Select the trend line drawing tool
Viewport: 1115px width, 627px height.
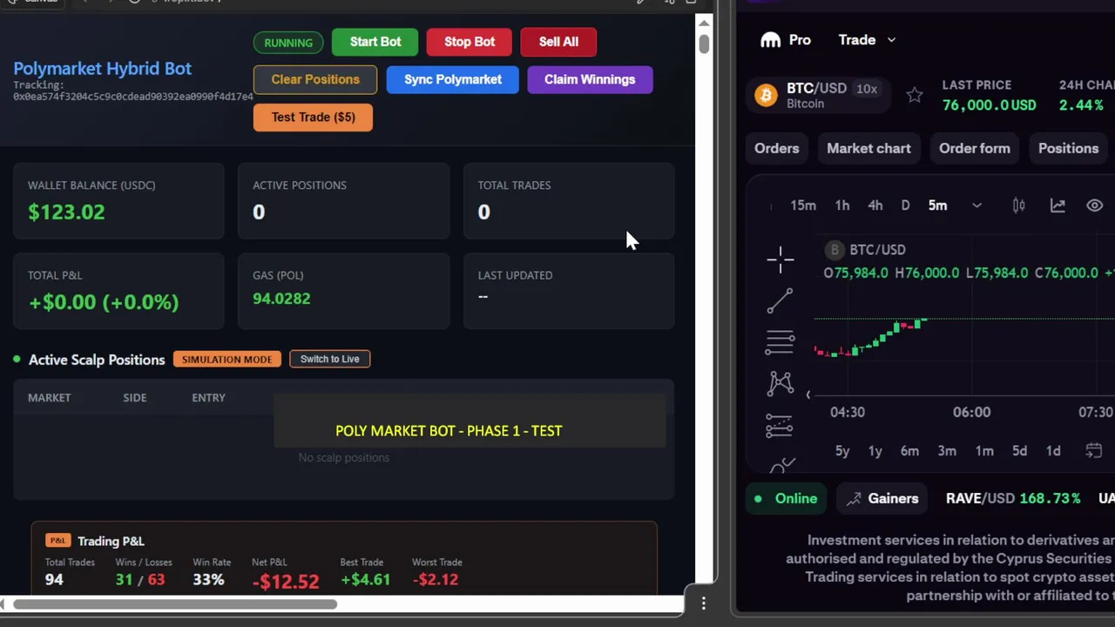780,300
